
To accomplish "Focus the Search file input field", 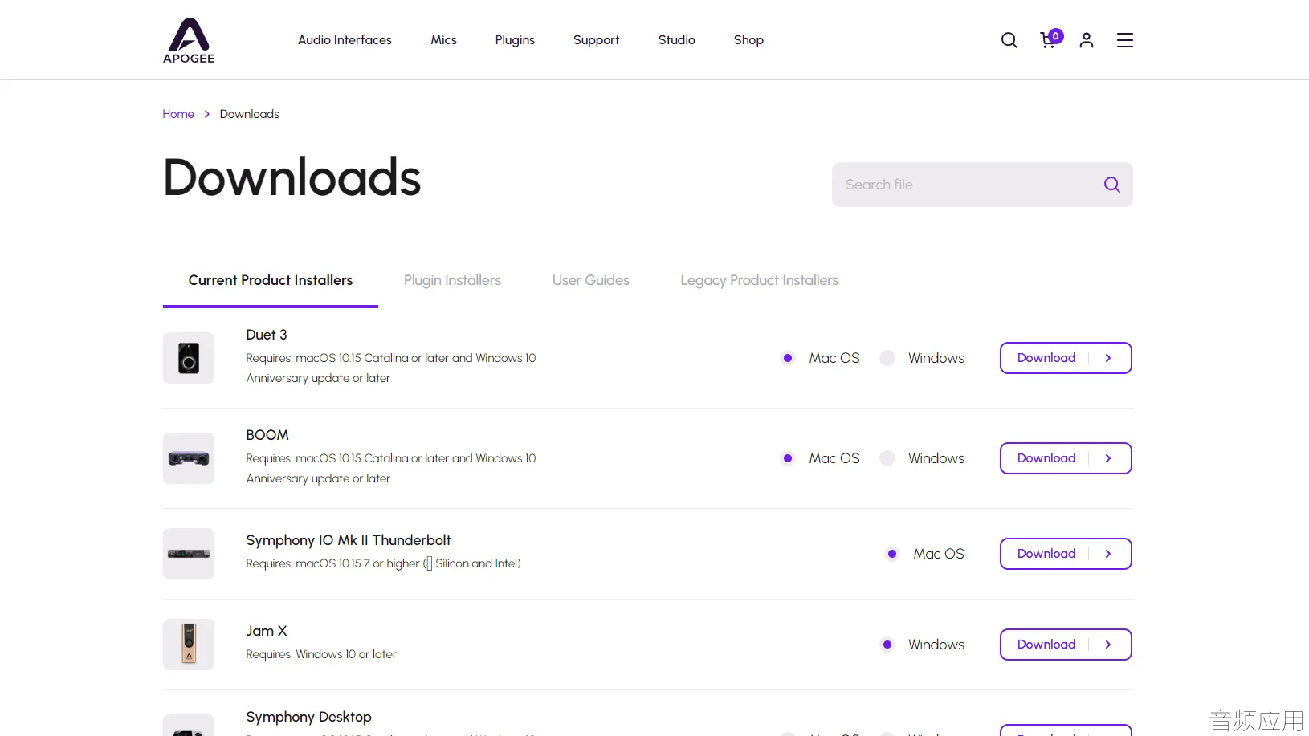I will point(982,185).
